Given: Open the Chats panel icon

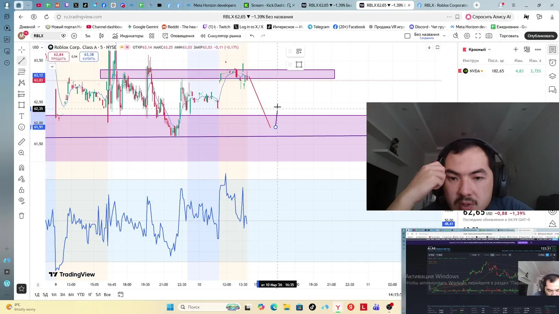Looking at the screenshot, I should coord(552,90).
